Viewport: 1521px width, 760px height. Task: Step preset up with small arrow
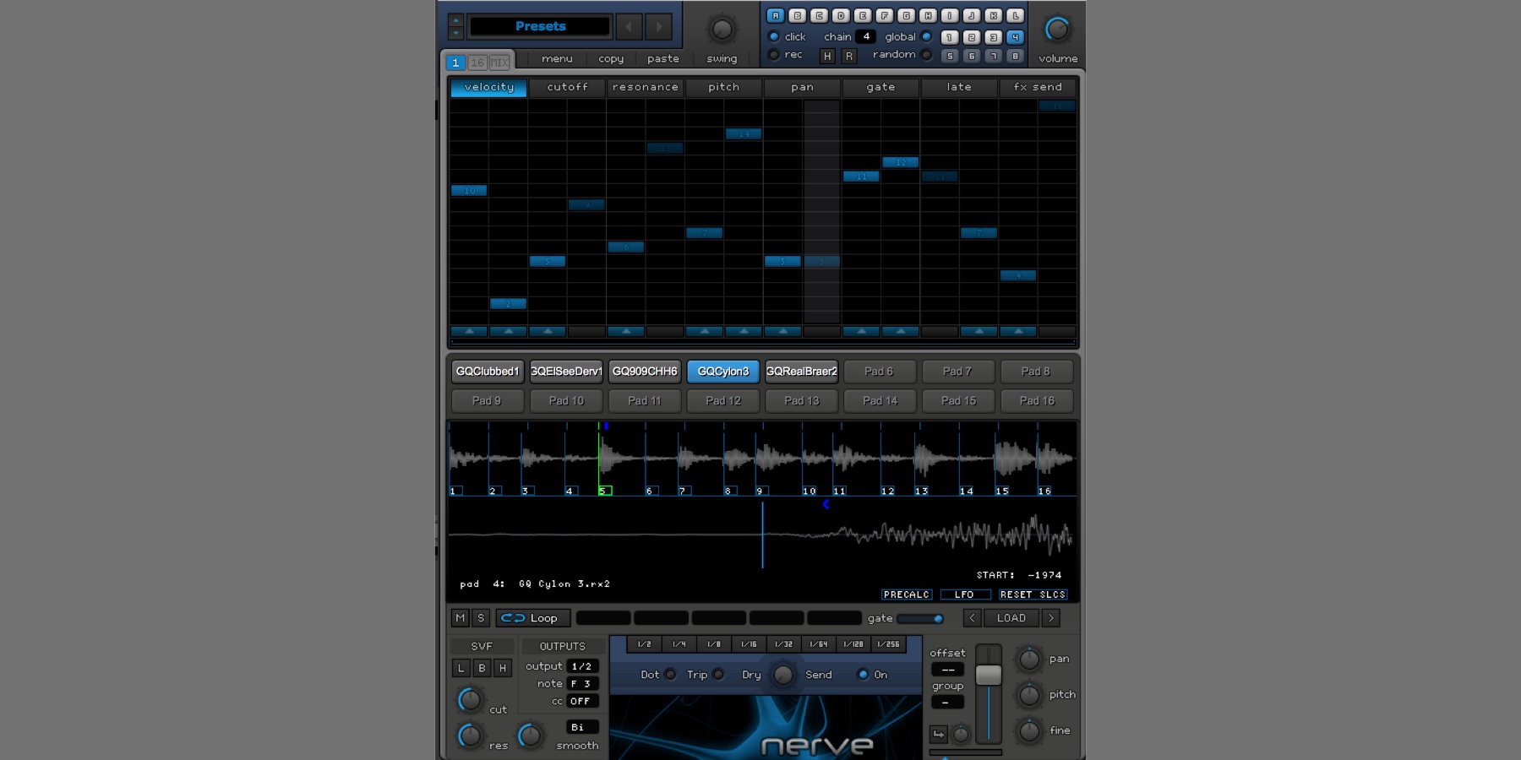tap(455, 20)
